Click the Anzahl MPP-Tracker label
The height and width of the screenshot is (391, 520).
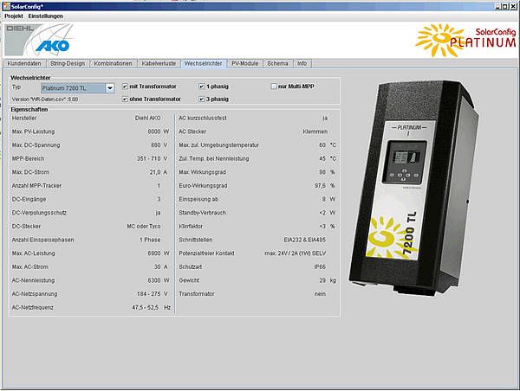pos(36,186)
